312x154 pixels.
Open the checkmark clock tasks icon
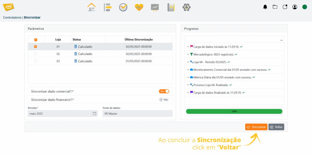[123, 7]
